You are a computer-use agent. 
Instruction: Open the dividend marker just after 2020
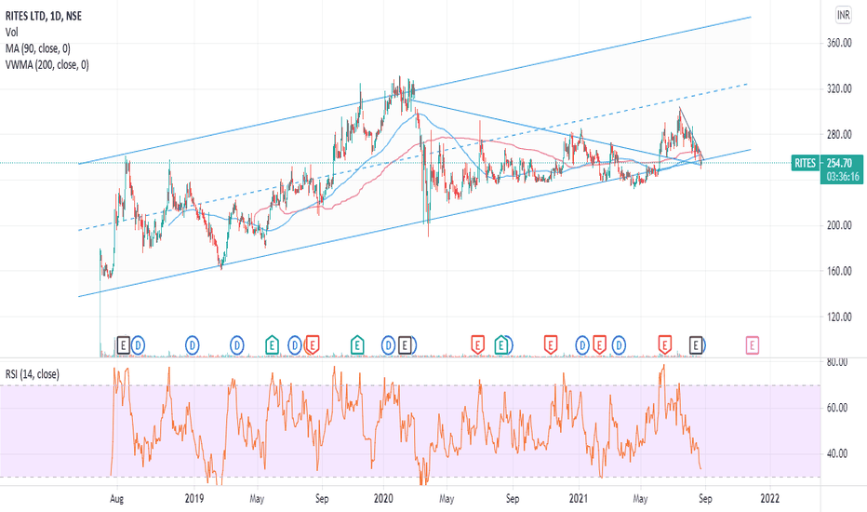click(x=388, y=346)
